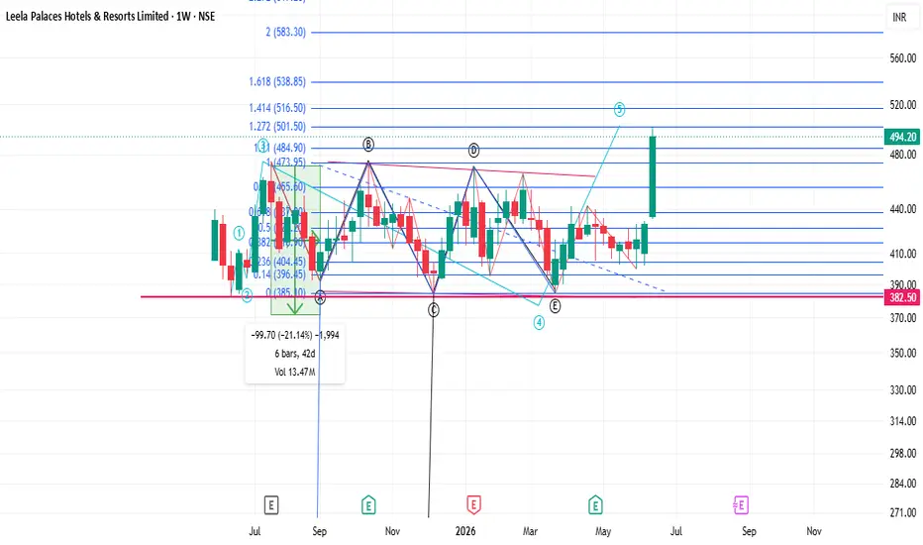
Task: Select the Fib level label 2 (583.30)
Action: pos(285,32)
